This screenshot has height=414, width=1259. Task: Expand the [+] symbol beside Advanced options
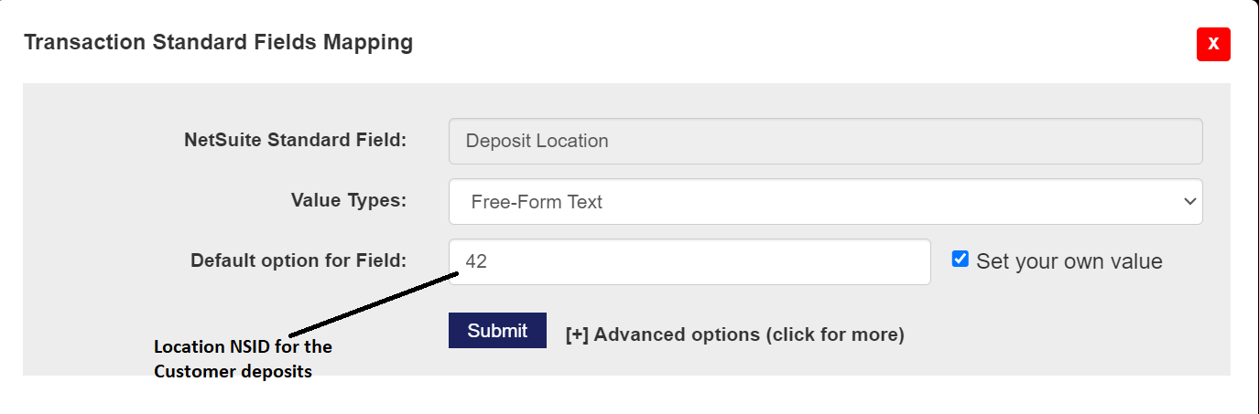point(577,334)
